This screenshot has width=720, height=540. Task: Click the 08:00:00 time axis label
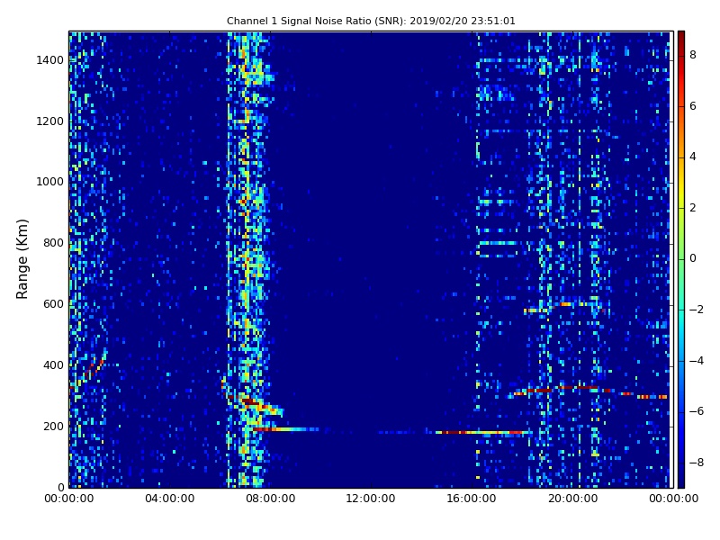click(271, 499)
